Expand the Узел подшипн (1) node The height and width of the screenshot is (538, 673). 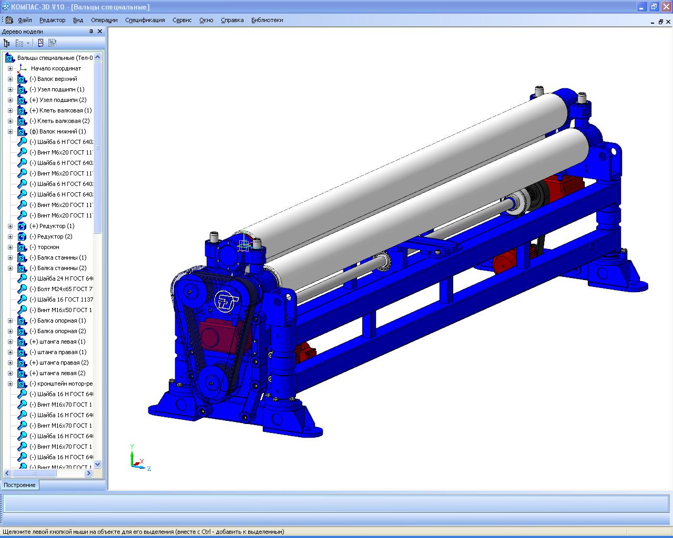click(x=10, y=89)
